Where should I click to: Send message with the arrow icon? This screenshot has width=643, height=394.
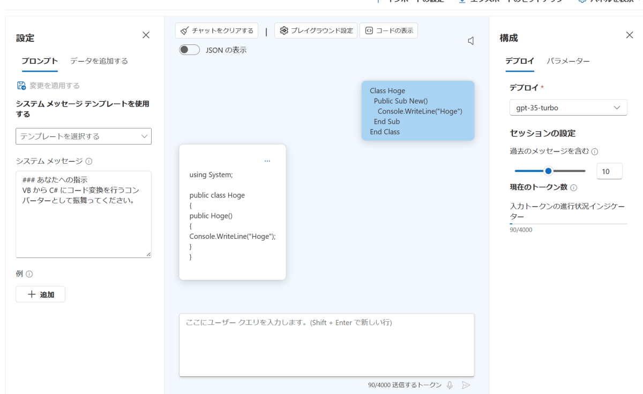pyautogui.click(x=466, y=385)
